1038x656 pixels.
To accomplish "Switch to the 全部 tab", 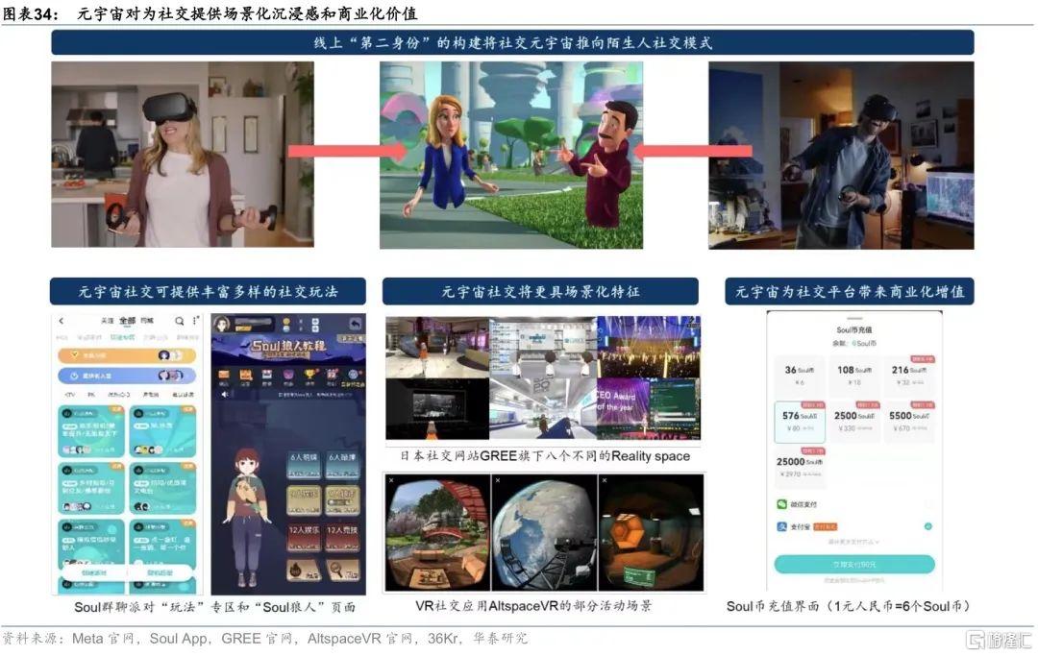I will click(127, 321).
